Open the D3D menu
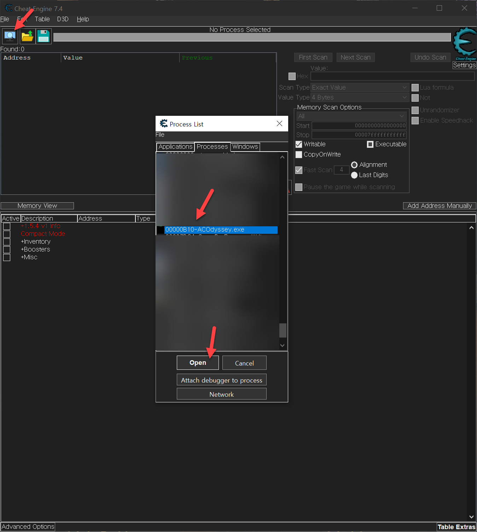Screen dimensions: 477x532 (63, 19)
